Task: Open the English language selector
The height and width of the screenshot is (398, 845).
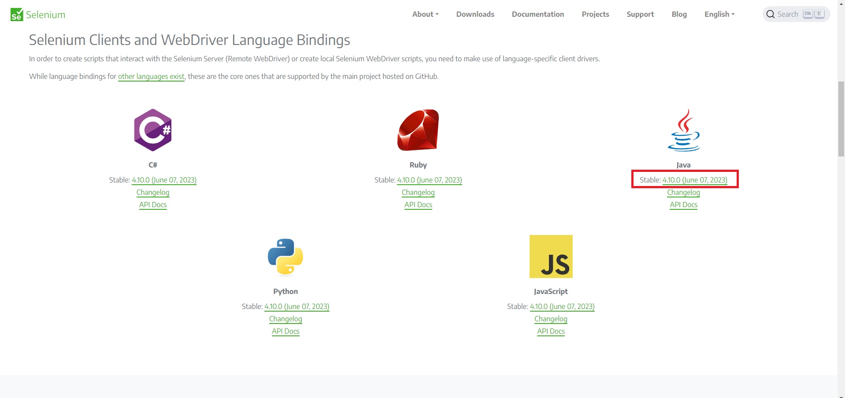Action: (x=719, y=14)
